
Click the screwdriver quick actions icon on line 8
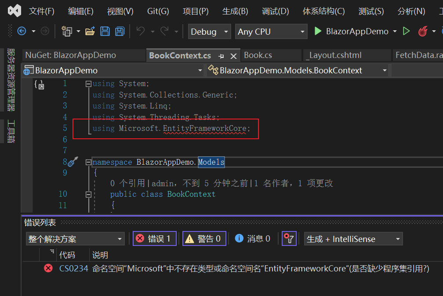coord(73,162)
